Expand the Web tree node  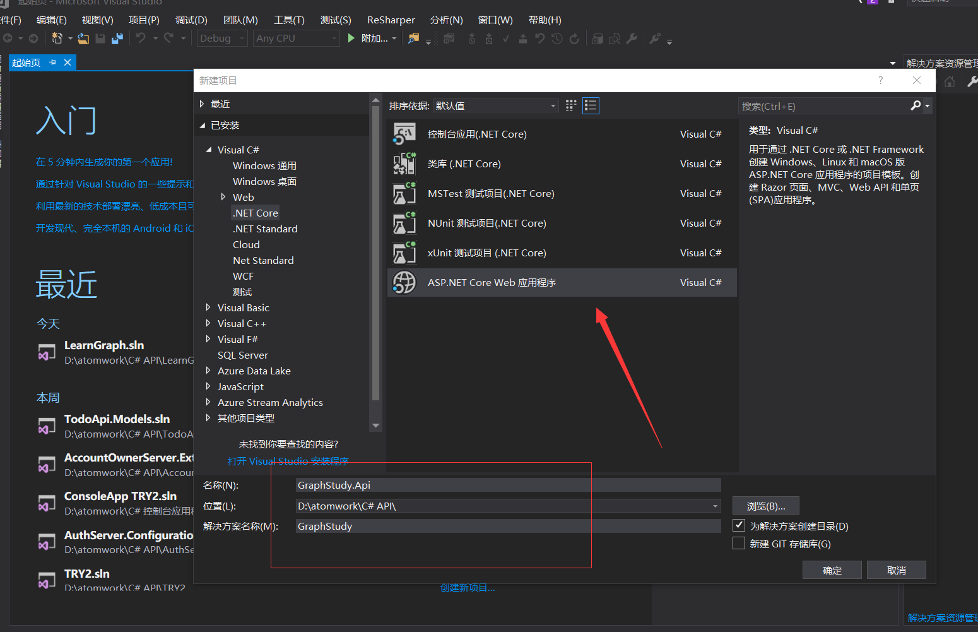point(223,197)
